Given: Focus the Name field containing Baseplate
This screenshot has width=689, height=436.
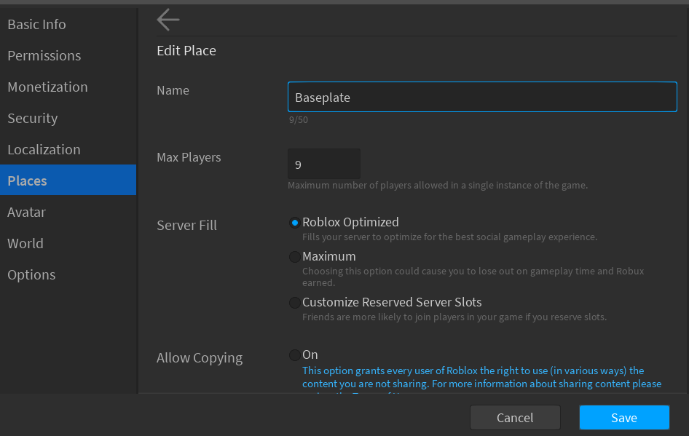Looking at the screenshot, I should pyautogui.click(x=482, y=97).
